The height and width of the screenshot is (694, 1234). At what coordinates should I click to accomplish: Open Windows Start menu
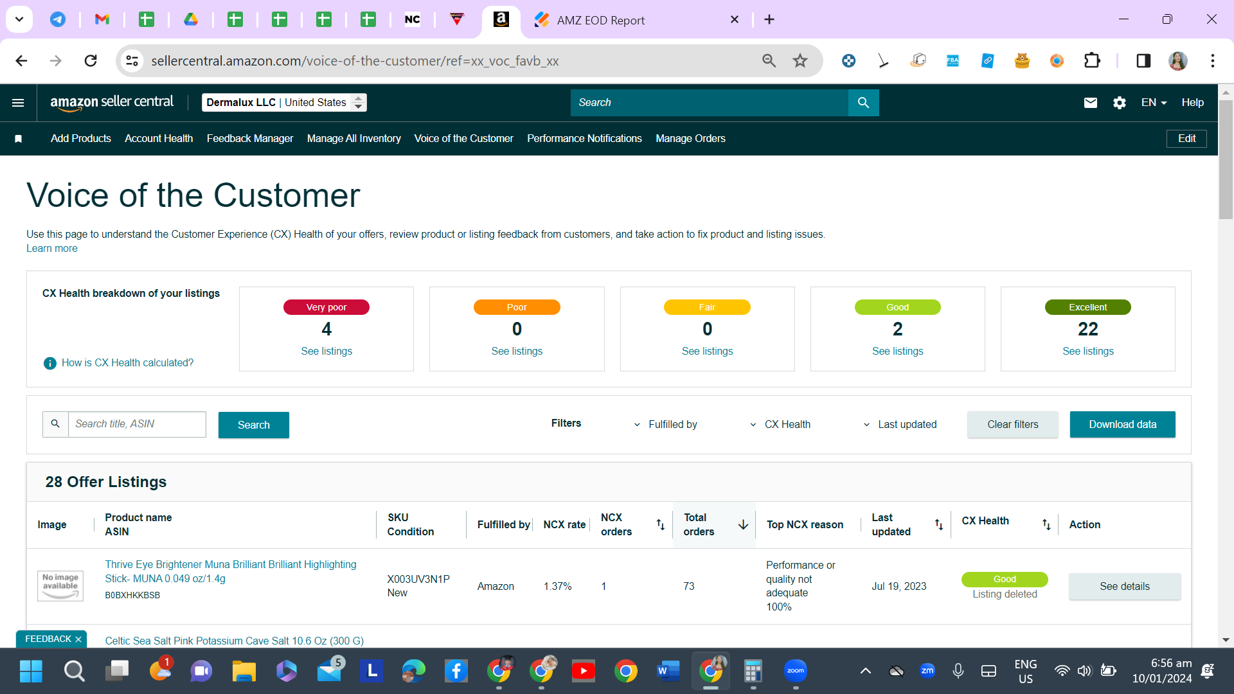[31, 672]
